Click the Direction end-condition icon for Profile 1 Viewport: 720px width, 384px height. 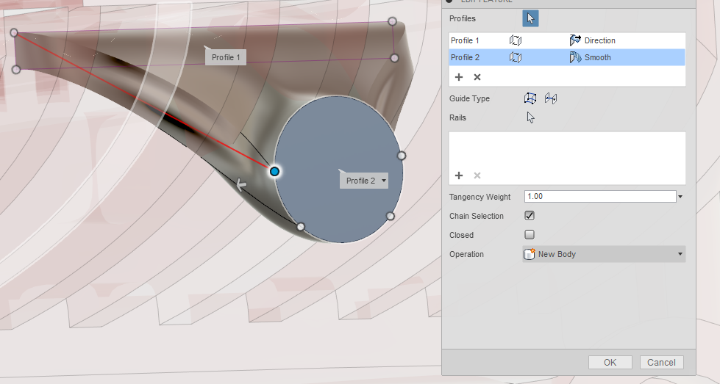pyautogui.click(x=575, y=40)
